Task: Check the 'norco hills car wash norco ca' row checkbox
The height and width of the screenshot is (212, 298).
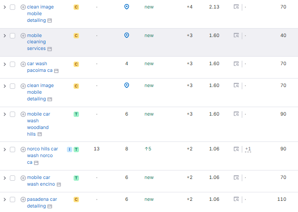Action: [x=12, y=149]
